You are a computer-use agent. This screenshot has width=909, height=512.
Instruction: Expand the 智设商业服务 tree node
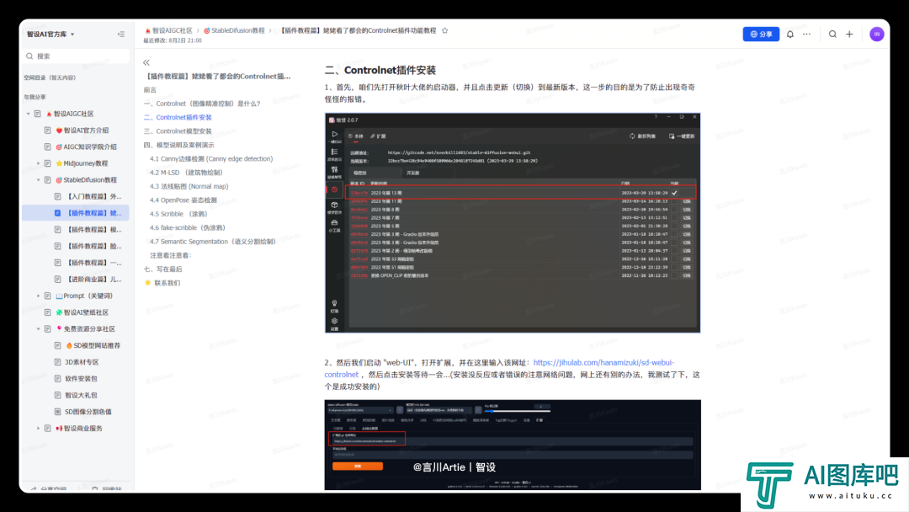(38, 428)
